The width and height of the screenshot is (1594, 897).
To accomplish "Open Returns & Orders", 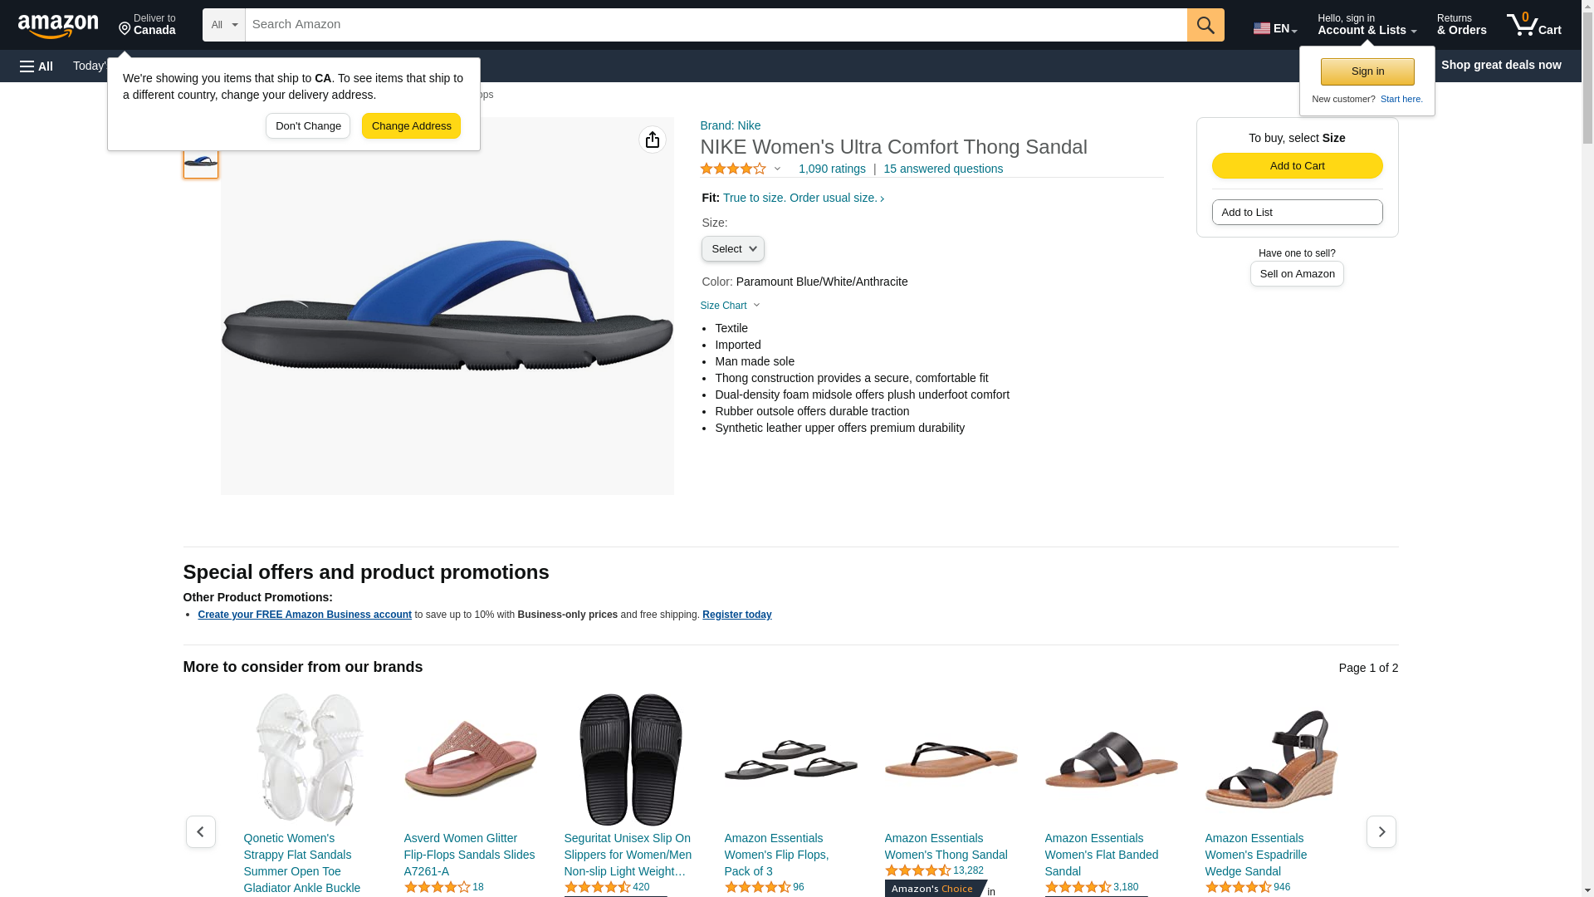I will pyautogui.click(x=1461, y=25).
